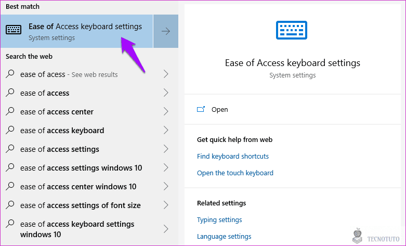406x246 pixels.
Task: Click search icon beside 'settings windows 10' suggestion
Action: [x=10, y=167]
